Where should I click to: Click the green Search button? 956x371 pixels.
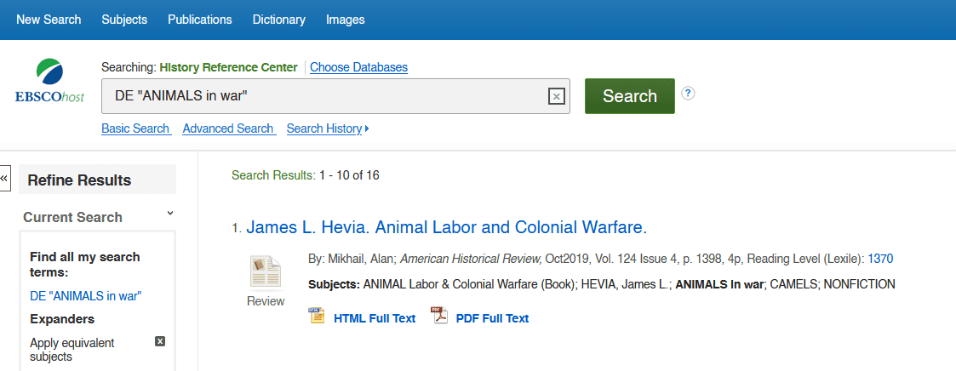[630, 96]
